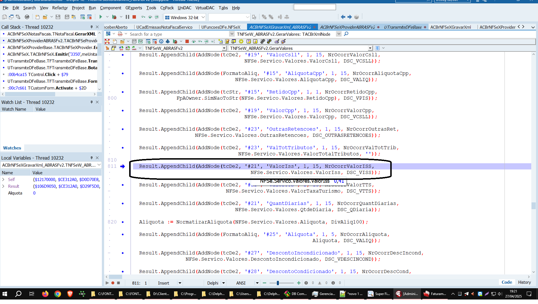
Task: Toggle the pin on Call Stack panel
Action: coord(91,27)
